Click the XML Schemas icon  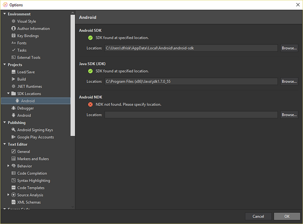pos(14,202)
